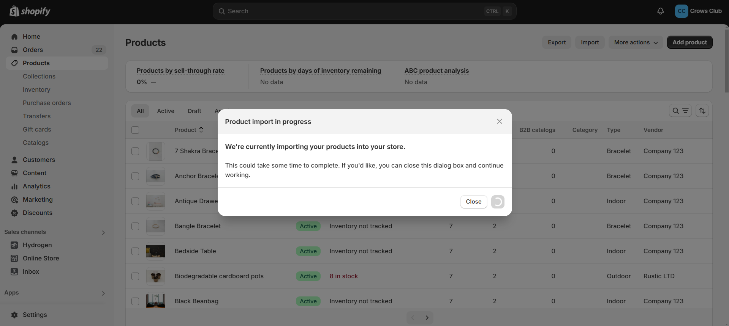Viewport: 729px width, 326px height.
Task: Expand the Apps section chevron
Action: pos(103,293)
